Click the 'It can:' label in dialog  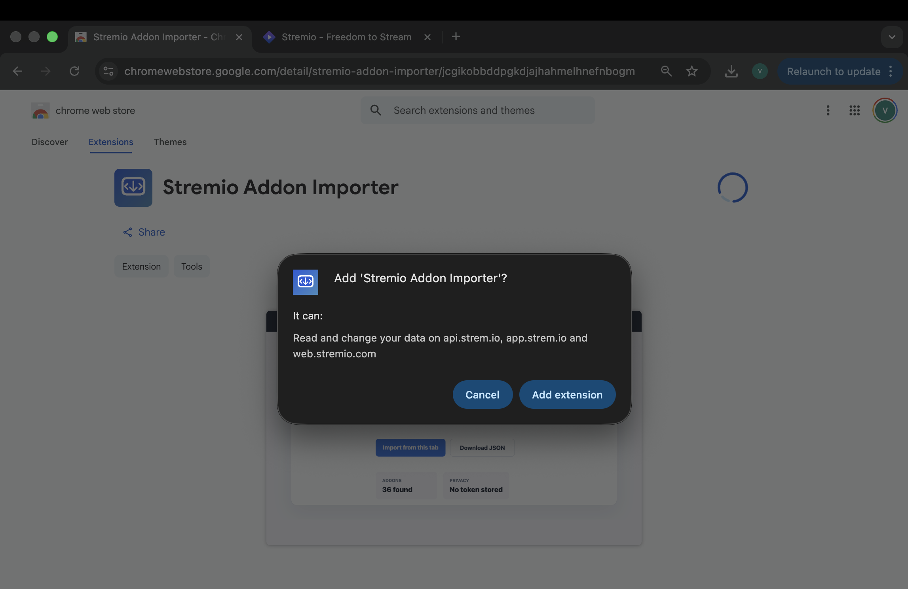click(308, 316)
